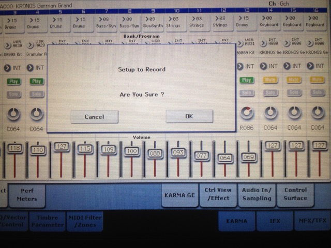The image size is (331, 248).
Task: Enable Solo on track 4
Action: coord(37,94)
